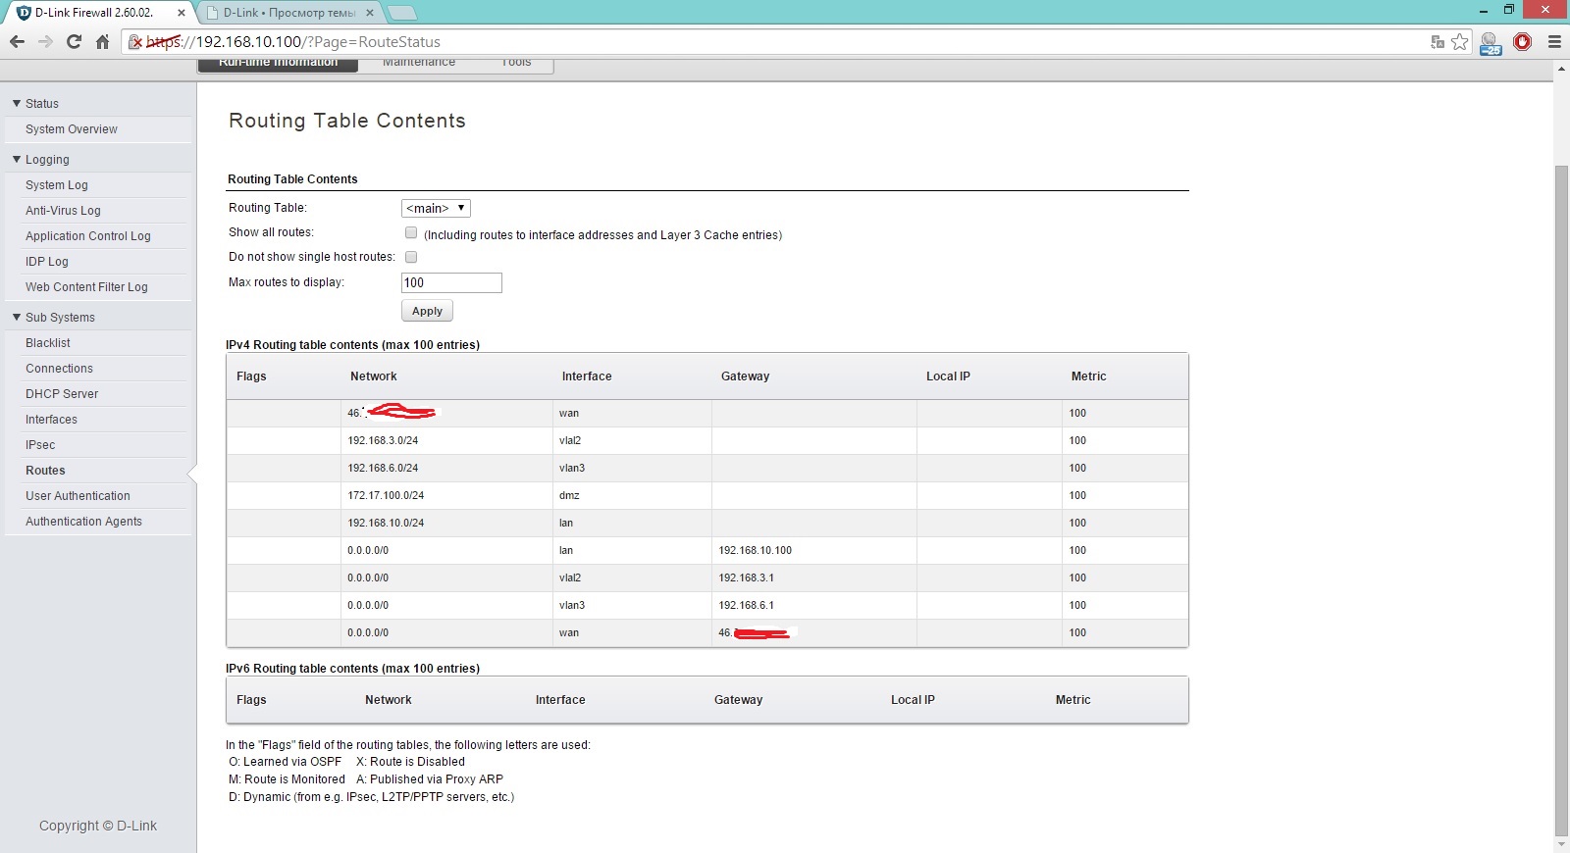
Task: Open the Chrome hamburger menu
Action: coord(1554,41)
